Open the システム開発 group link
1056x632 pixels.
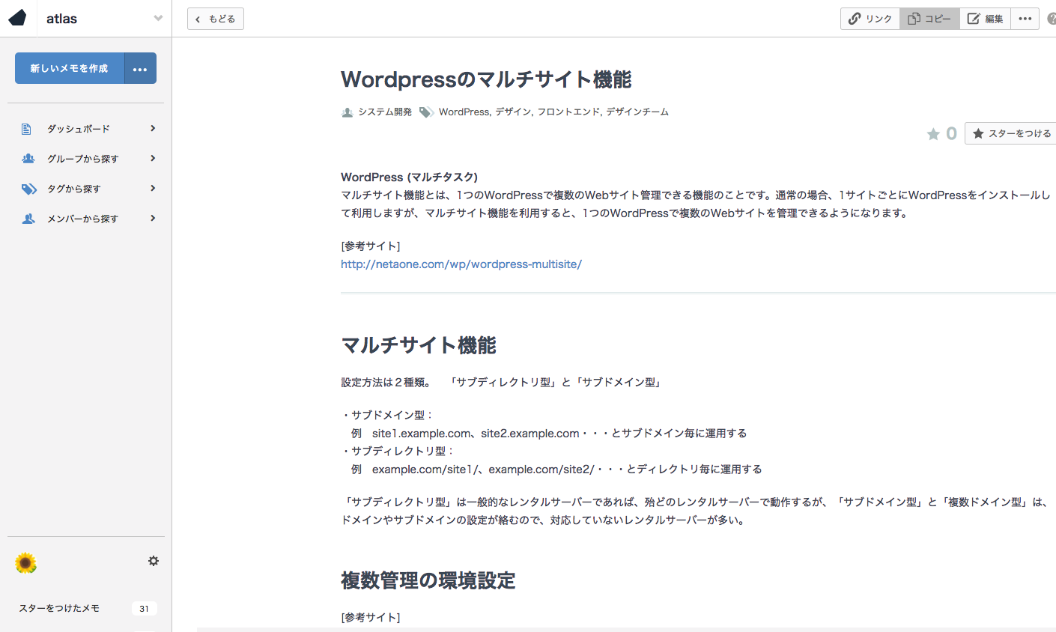point(385,112)
